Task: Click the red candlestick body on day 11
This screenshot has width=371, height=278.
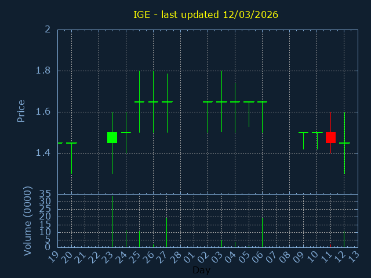Action: click(330, 137)
